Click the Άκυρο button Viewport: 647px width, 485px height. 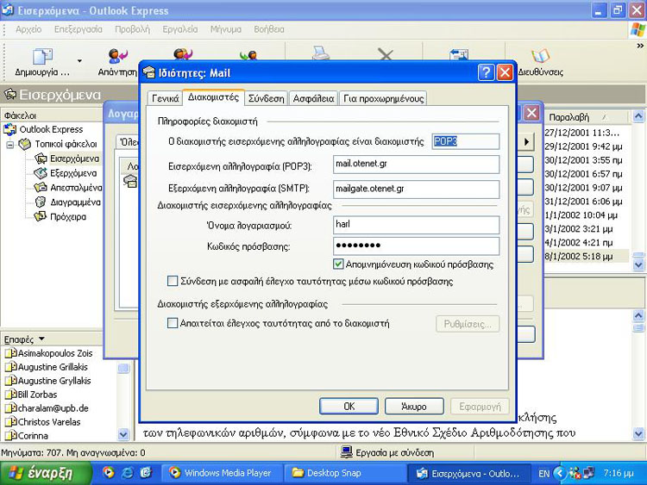(x=414, y=407)
